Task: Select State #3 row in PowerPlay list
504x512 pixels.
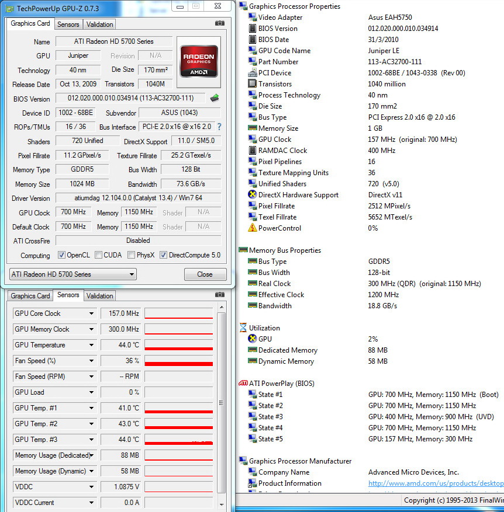Action: point(371,417)
